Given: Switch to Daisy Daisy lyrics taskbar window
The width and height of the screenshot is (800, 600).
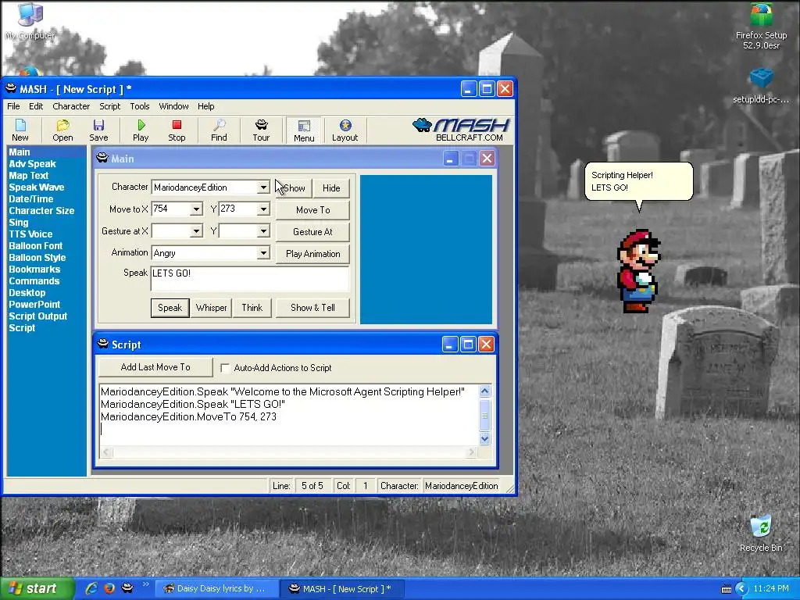Looking at the screenshot, I should coord(217,589).
